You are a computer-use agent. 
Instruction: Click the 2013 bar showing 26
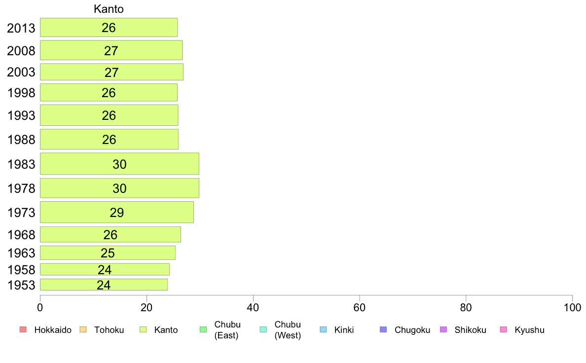(109, 27)
